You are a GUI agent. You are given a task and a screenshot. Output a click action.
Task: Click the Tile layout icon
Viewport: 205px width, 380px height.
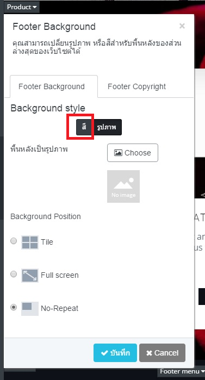(x=30, y=242)
